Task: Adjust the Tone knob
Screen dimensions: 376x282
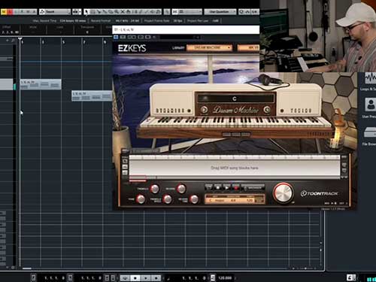Action: point(141,199)
